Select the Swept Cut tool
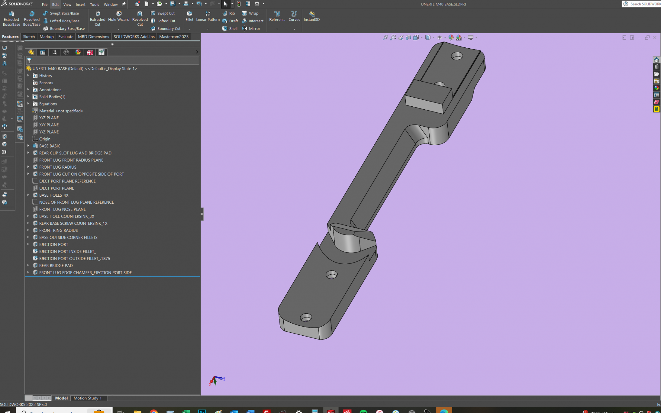This screenshot has height=413, width=661. (x=162, y=13)
